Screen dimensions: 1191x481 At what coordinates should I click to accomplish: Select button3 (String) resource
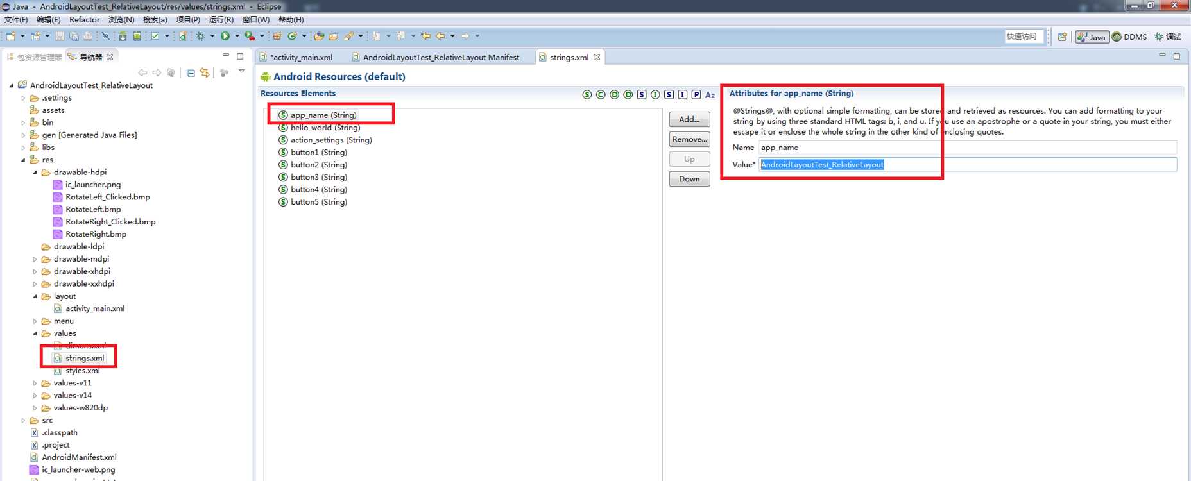[313, 177]
